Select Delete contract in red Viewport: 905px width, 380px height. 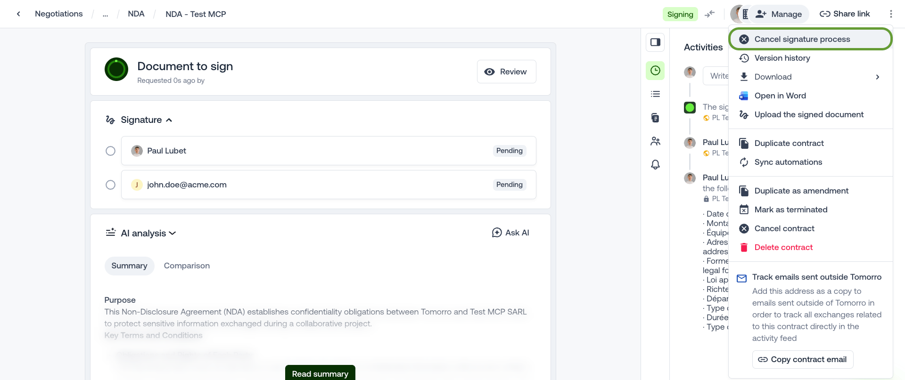click(810, 247)
